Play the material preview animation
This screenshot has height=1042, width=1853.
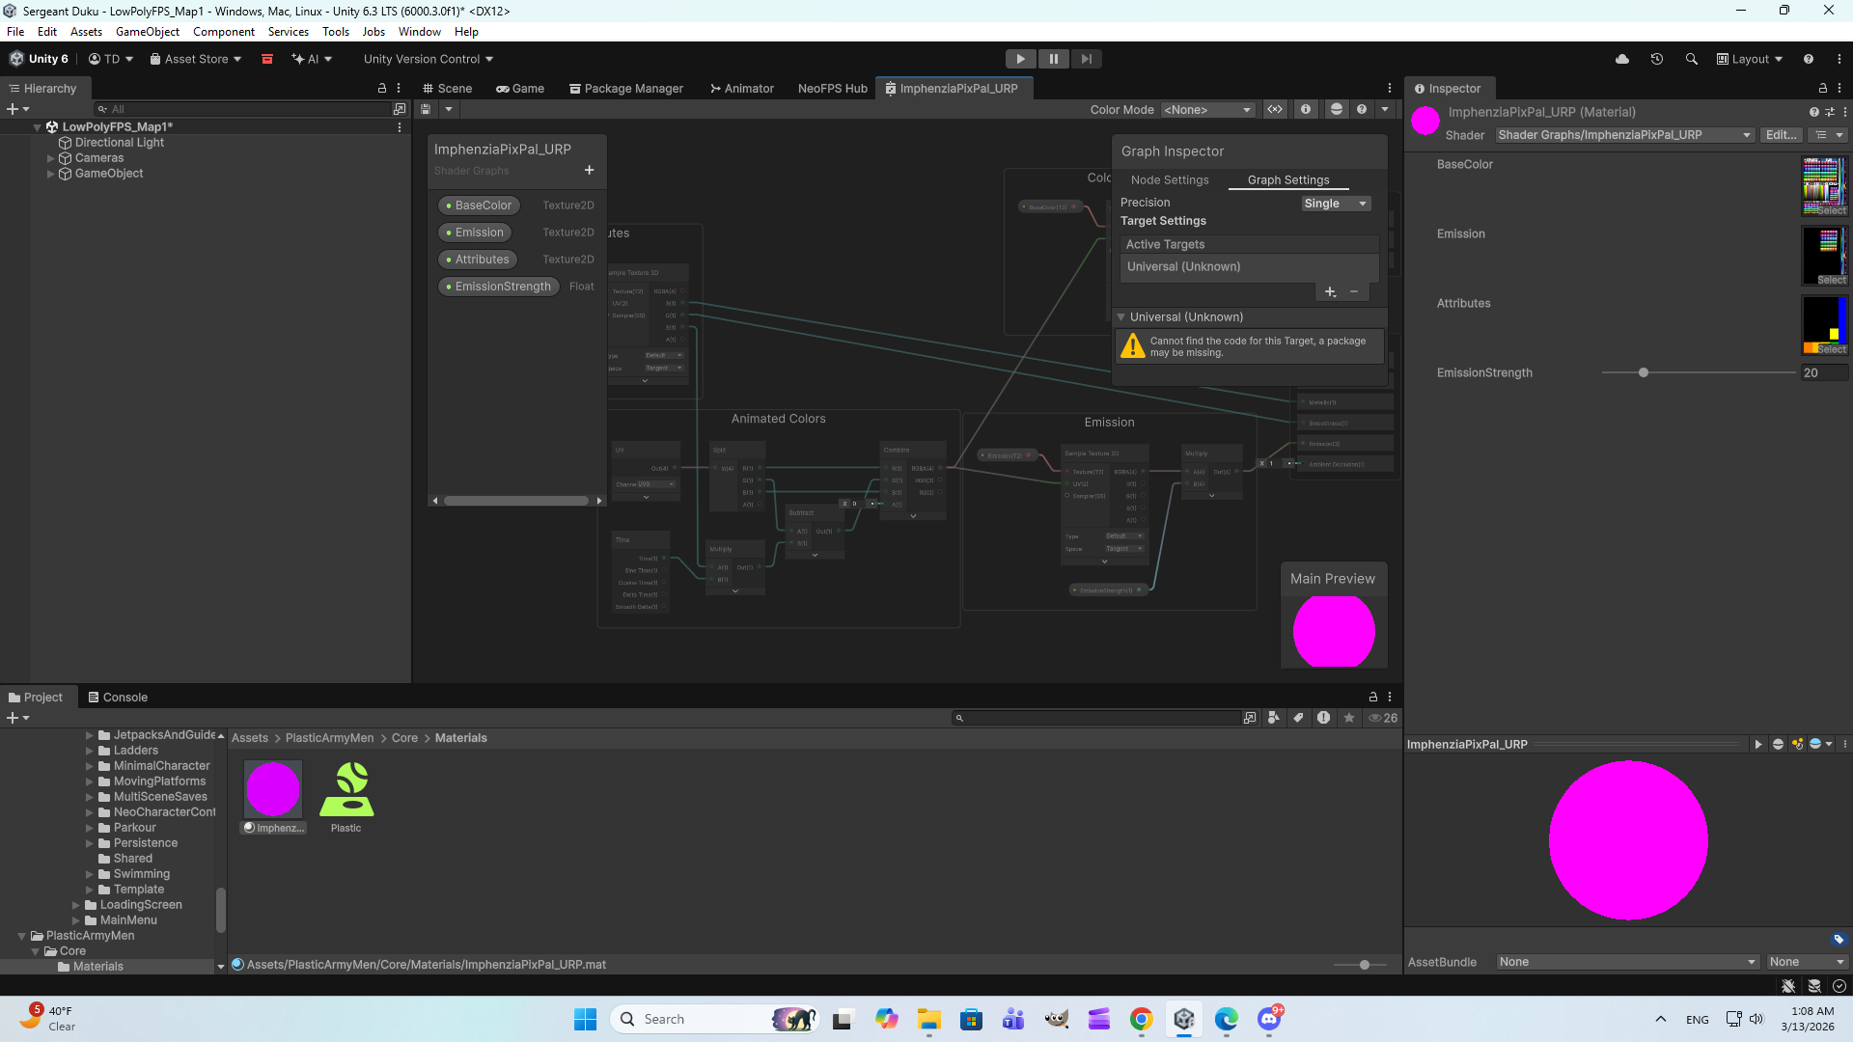1758,744
